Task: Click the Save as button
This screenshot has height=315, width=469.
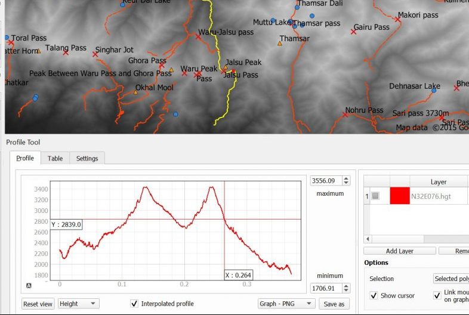Action: [334, 304]
